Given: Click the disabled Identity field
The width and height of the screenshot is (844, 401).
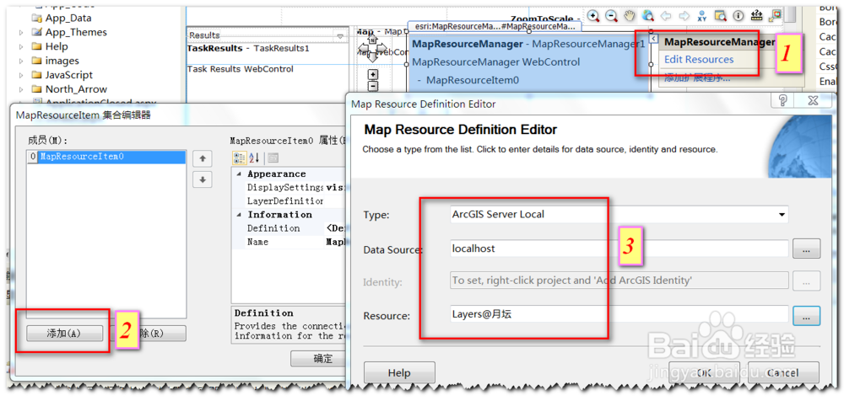Looking at the screenshot, I should (619, 281).
